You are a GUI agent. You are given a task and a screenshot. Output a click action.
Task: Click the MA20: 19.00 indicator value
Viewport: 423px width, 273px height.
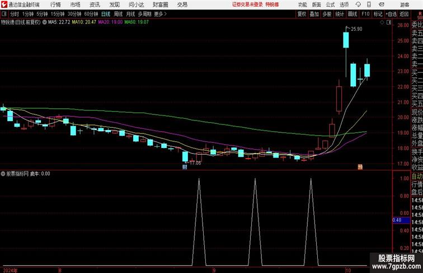110,22
